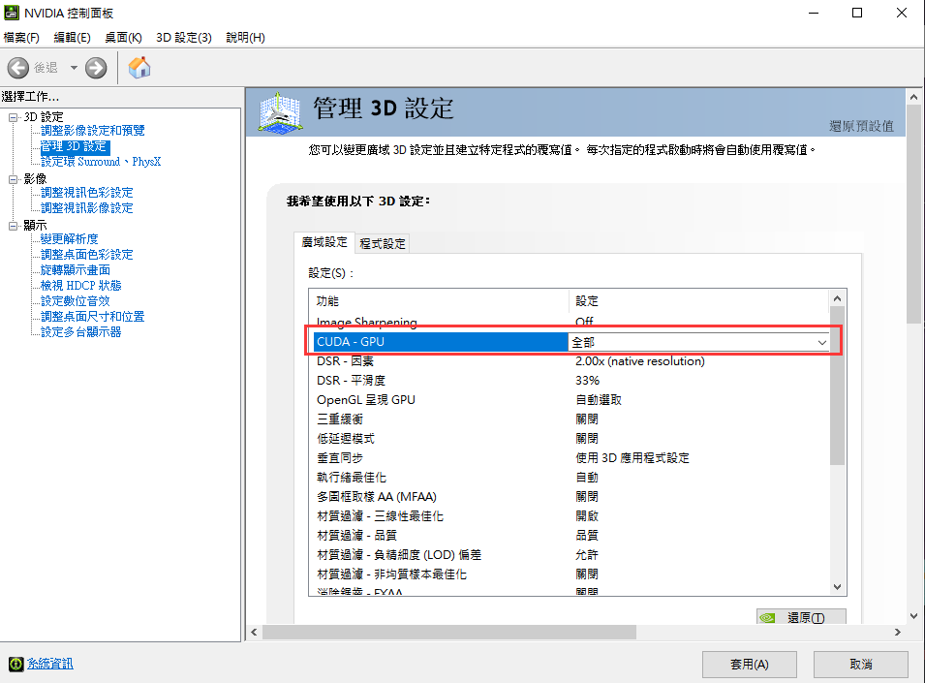The width and height of the screenshot is (925, 683).
Task: Click the NVIDIA logo in title bar
Action: click(12, 13)
